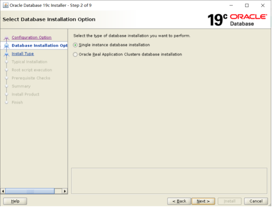Click the Install Type step marker icon
The height and width of the screenshot is (207, 272).
point(7,54)
